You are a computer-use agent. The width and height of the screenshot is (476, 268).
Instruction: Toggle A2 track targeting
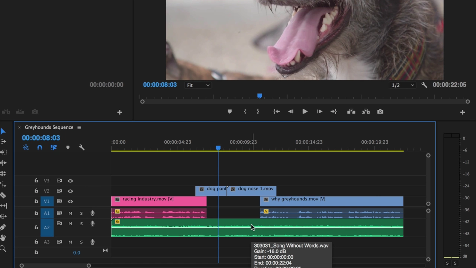(46, 227)
